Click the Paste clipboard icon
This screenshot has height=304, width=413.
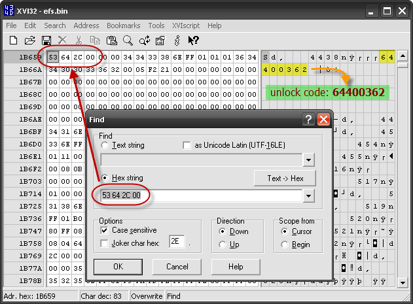click(x=111, y=41)
